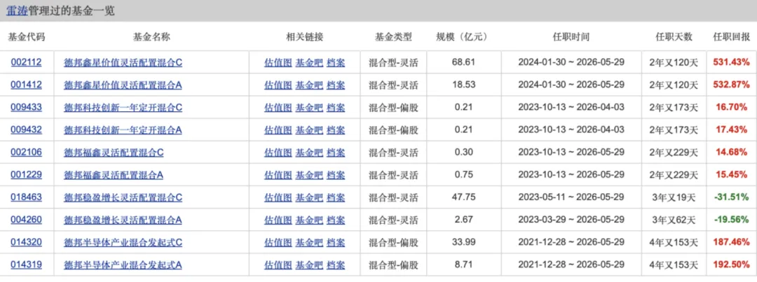Open 基金吧 for fund 004260

[x=309, y=220]
